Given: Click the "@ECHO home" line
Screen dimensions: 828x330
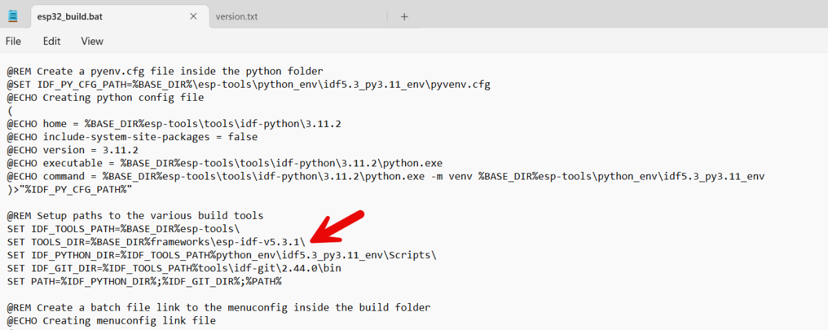Looking at the screenshot, I should tap(174, 124).
